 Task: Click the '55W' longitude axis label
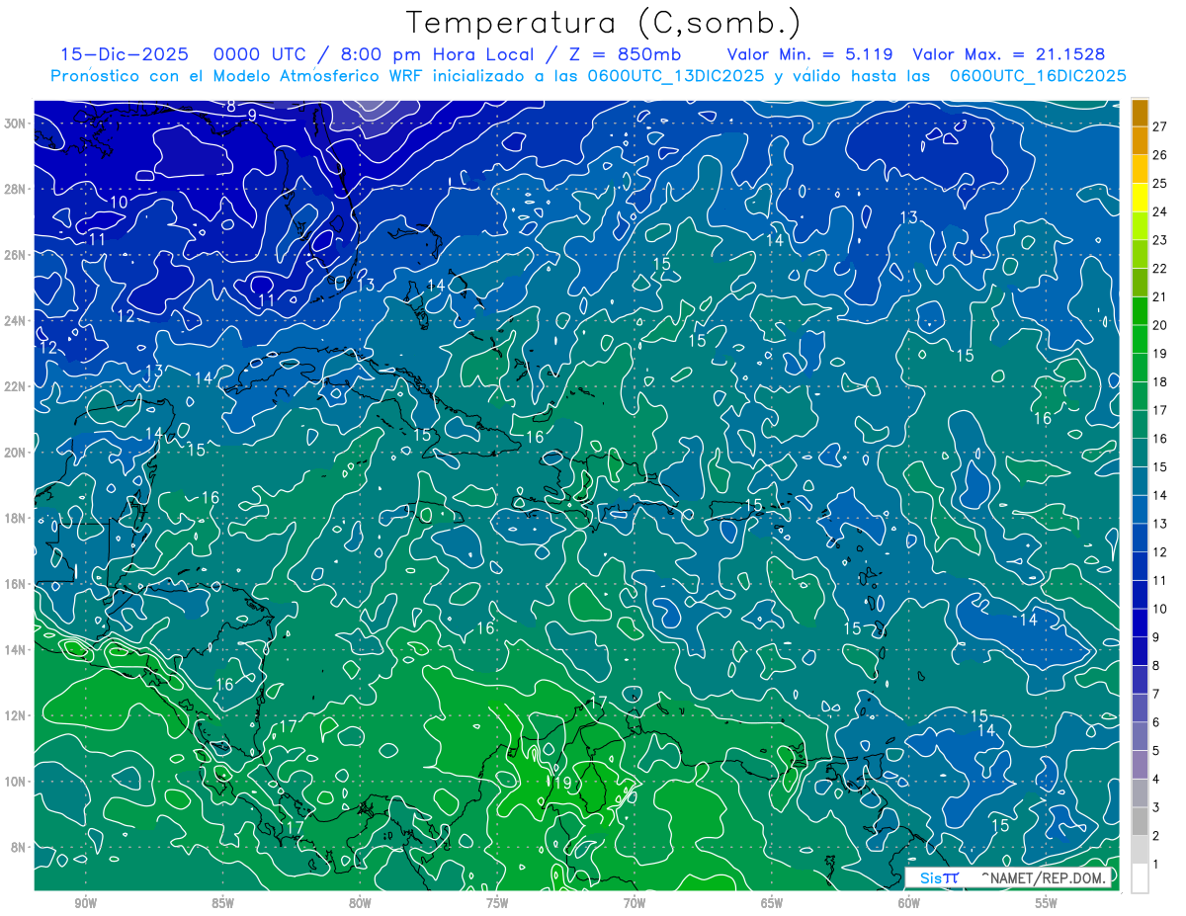click(x=1047, y=904)
